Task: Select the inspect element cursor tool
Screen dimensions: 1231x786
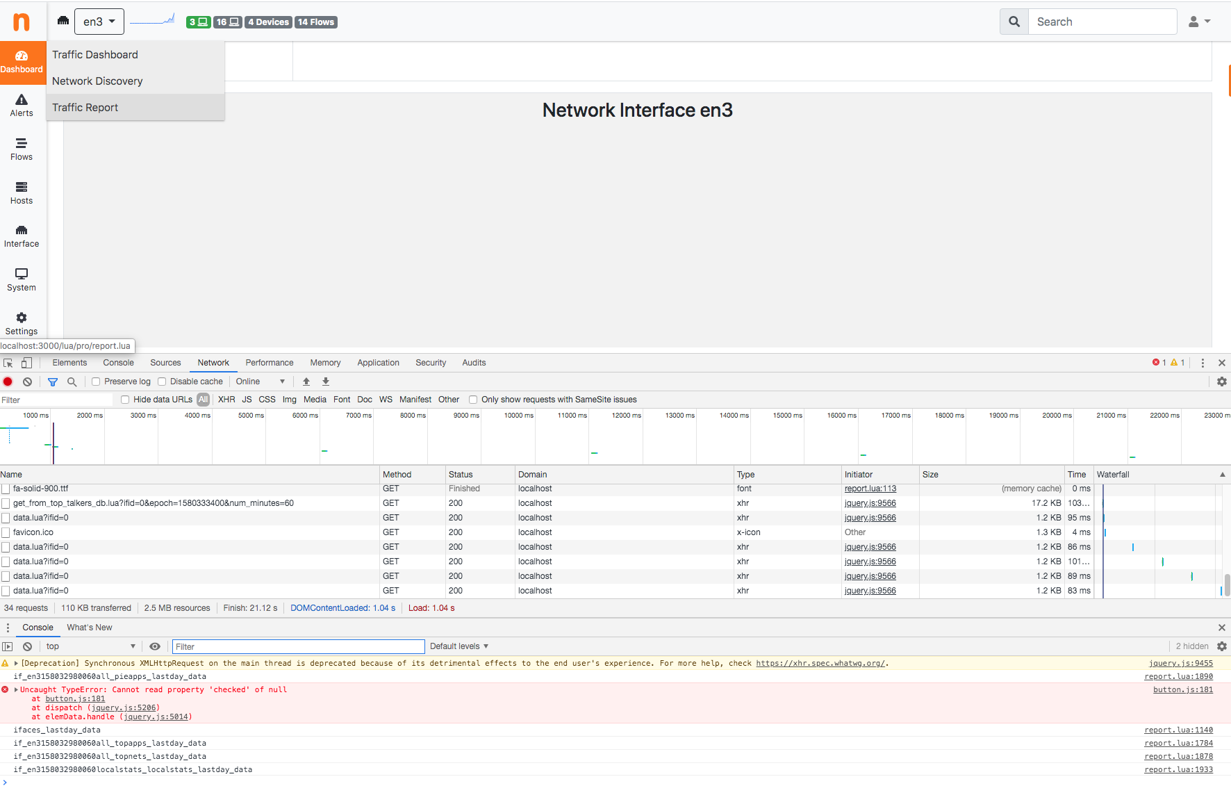Action: pyautogui.click(x=8, y=362)
